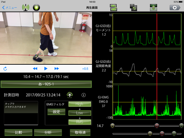Viewport: 184px width, 138px height.
Task: Tap the green recording indicator light
Action: [36, 8]
